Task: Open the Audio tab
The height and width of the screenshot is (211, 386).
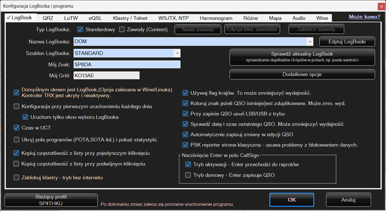Action: 299,18
